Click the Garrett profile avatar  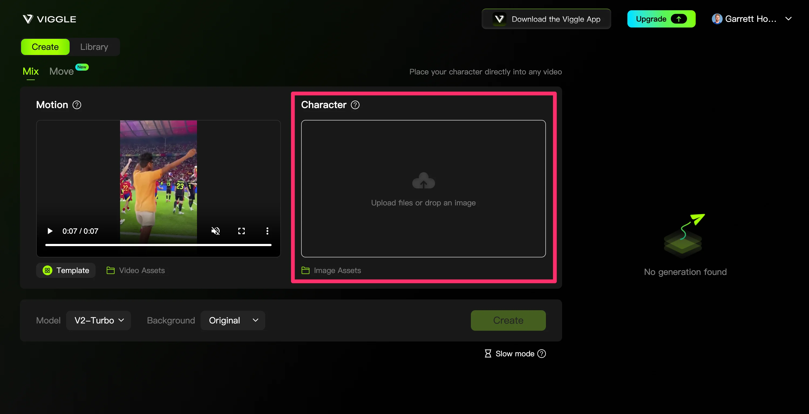[717, 19]
